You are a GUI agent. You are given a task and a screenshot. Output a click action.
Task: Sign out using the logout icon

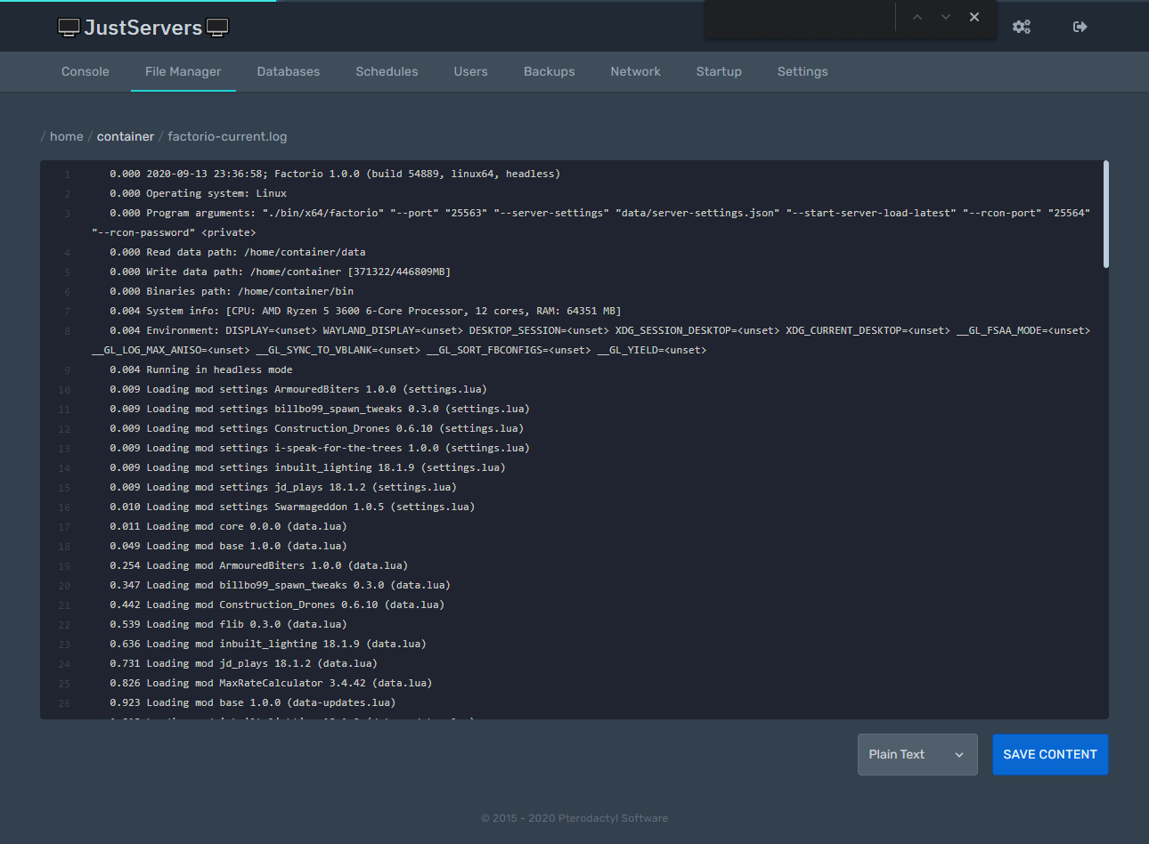[x=1080, y=27]
